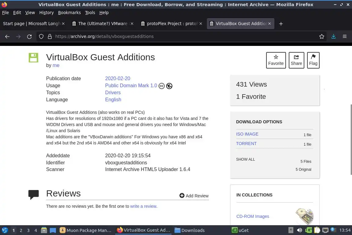The width and height of the screenshot is (352, 235).
Task: Open a new browser tab
Action: [281, 24]
